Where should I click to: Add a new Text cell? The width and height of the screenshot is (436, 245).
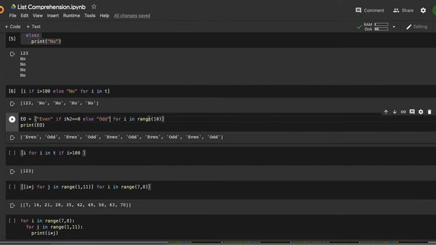33,27
